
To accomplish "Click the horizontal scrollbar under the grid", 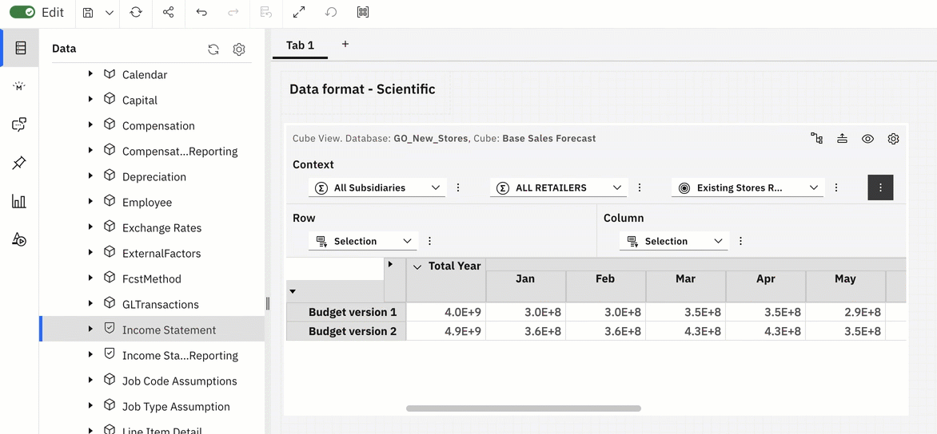I will coord(523,408).
